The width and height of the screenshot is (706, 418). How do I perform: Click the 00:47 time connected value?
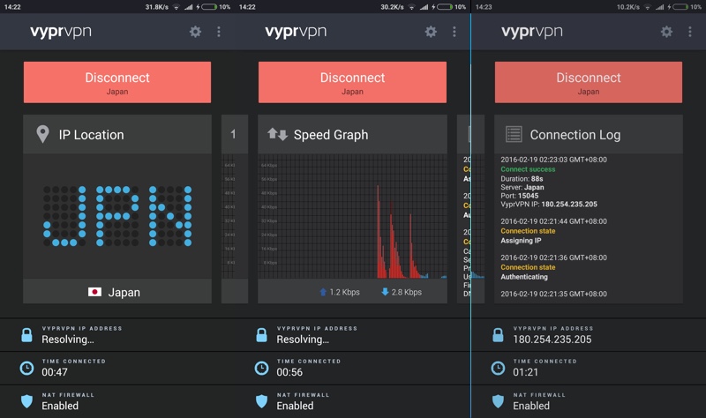click(55, 372)
